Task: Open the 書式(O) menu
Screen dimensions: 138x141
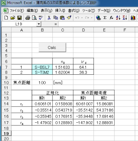Action: [74, 11]
